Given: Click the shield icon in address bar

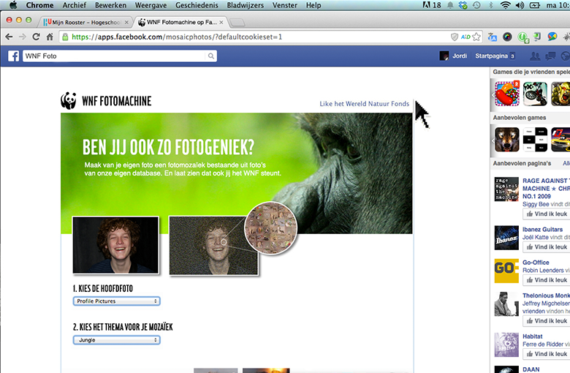Looking at the screenshot, I should click(455, 37).
